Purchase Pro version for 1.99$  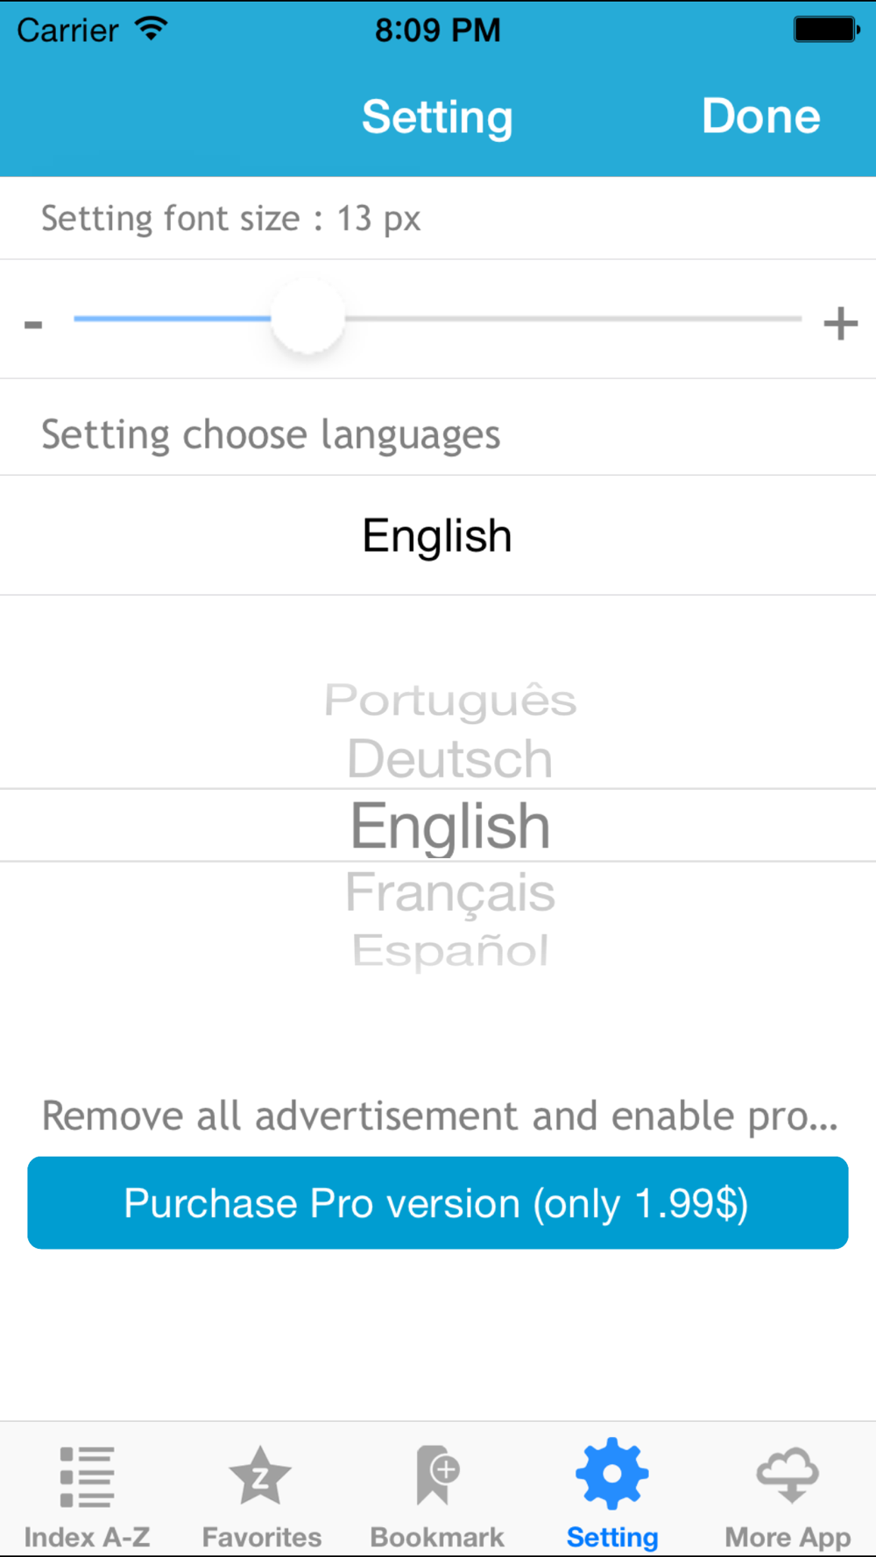point(438,1202)
